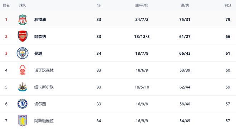Select the 曼城 team name
The height and width of the screenshot is (129, 236).
pyautogui.click(x=38, y=53)
